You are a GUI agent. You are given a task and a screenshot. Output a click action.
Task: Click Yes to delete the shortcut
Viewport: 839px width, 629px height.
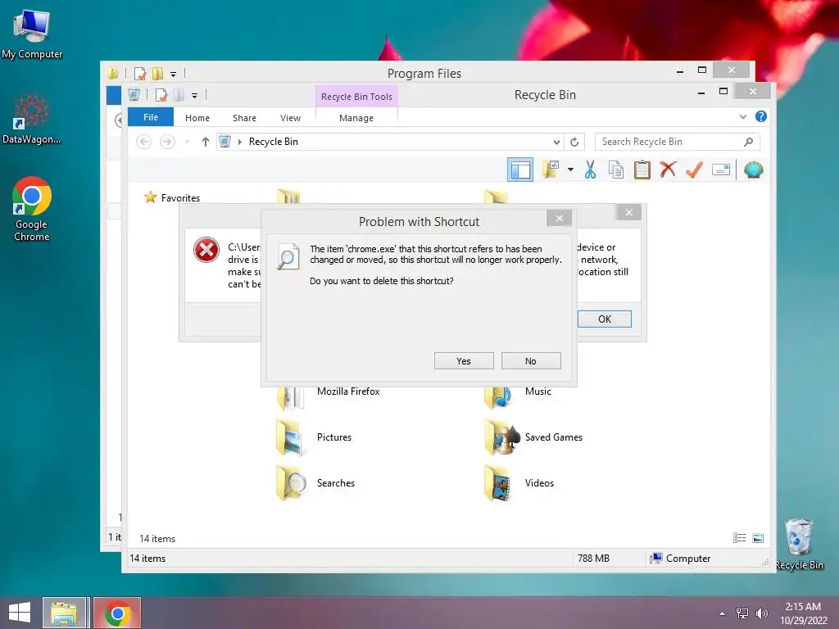point(464,361)
